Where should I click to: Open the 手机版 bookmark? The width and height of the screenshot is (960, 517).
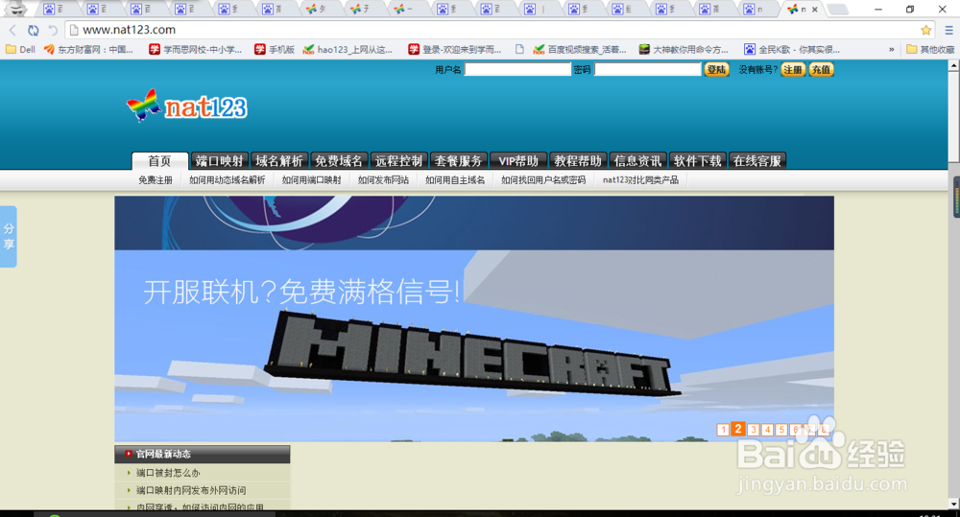click(x=275, y=50)
